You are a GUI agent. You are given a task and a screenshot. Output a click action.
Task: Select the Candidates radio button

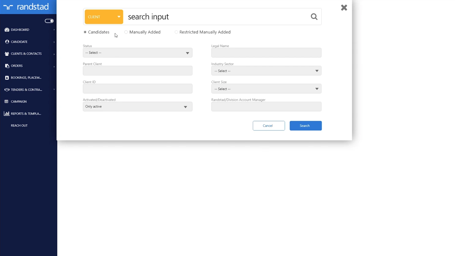(85, 32)
